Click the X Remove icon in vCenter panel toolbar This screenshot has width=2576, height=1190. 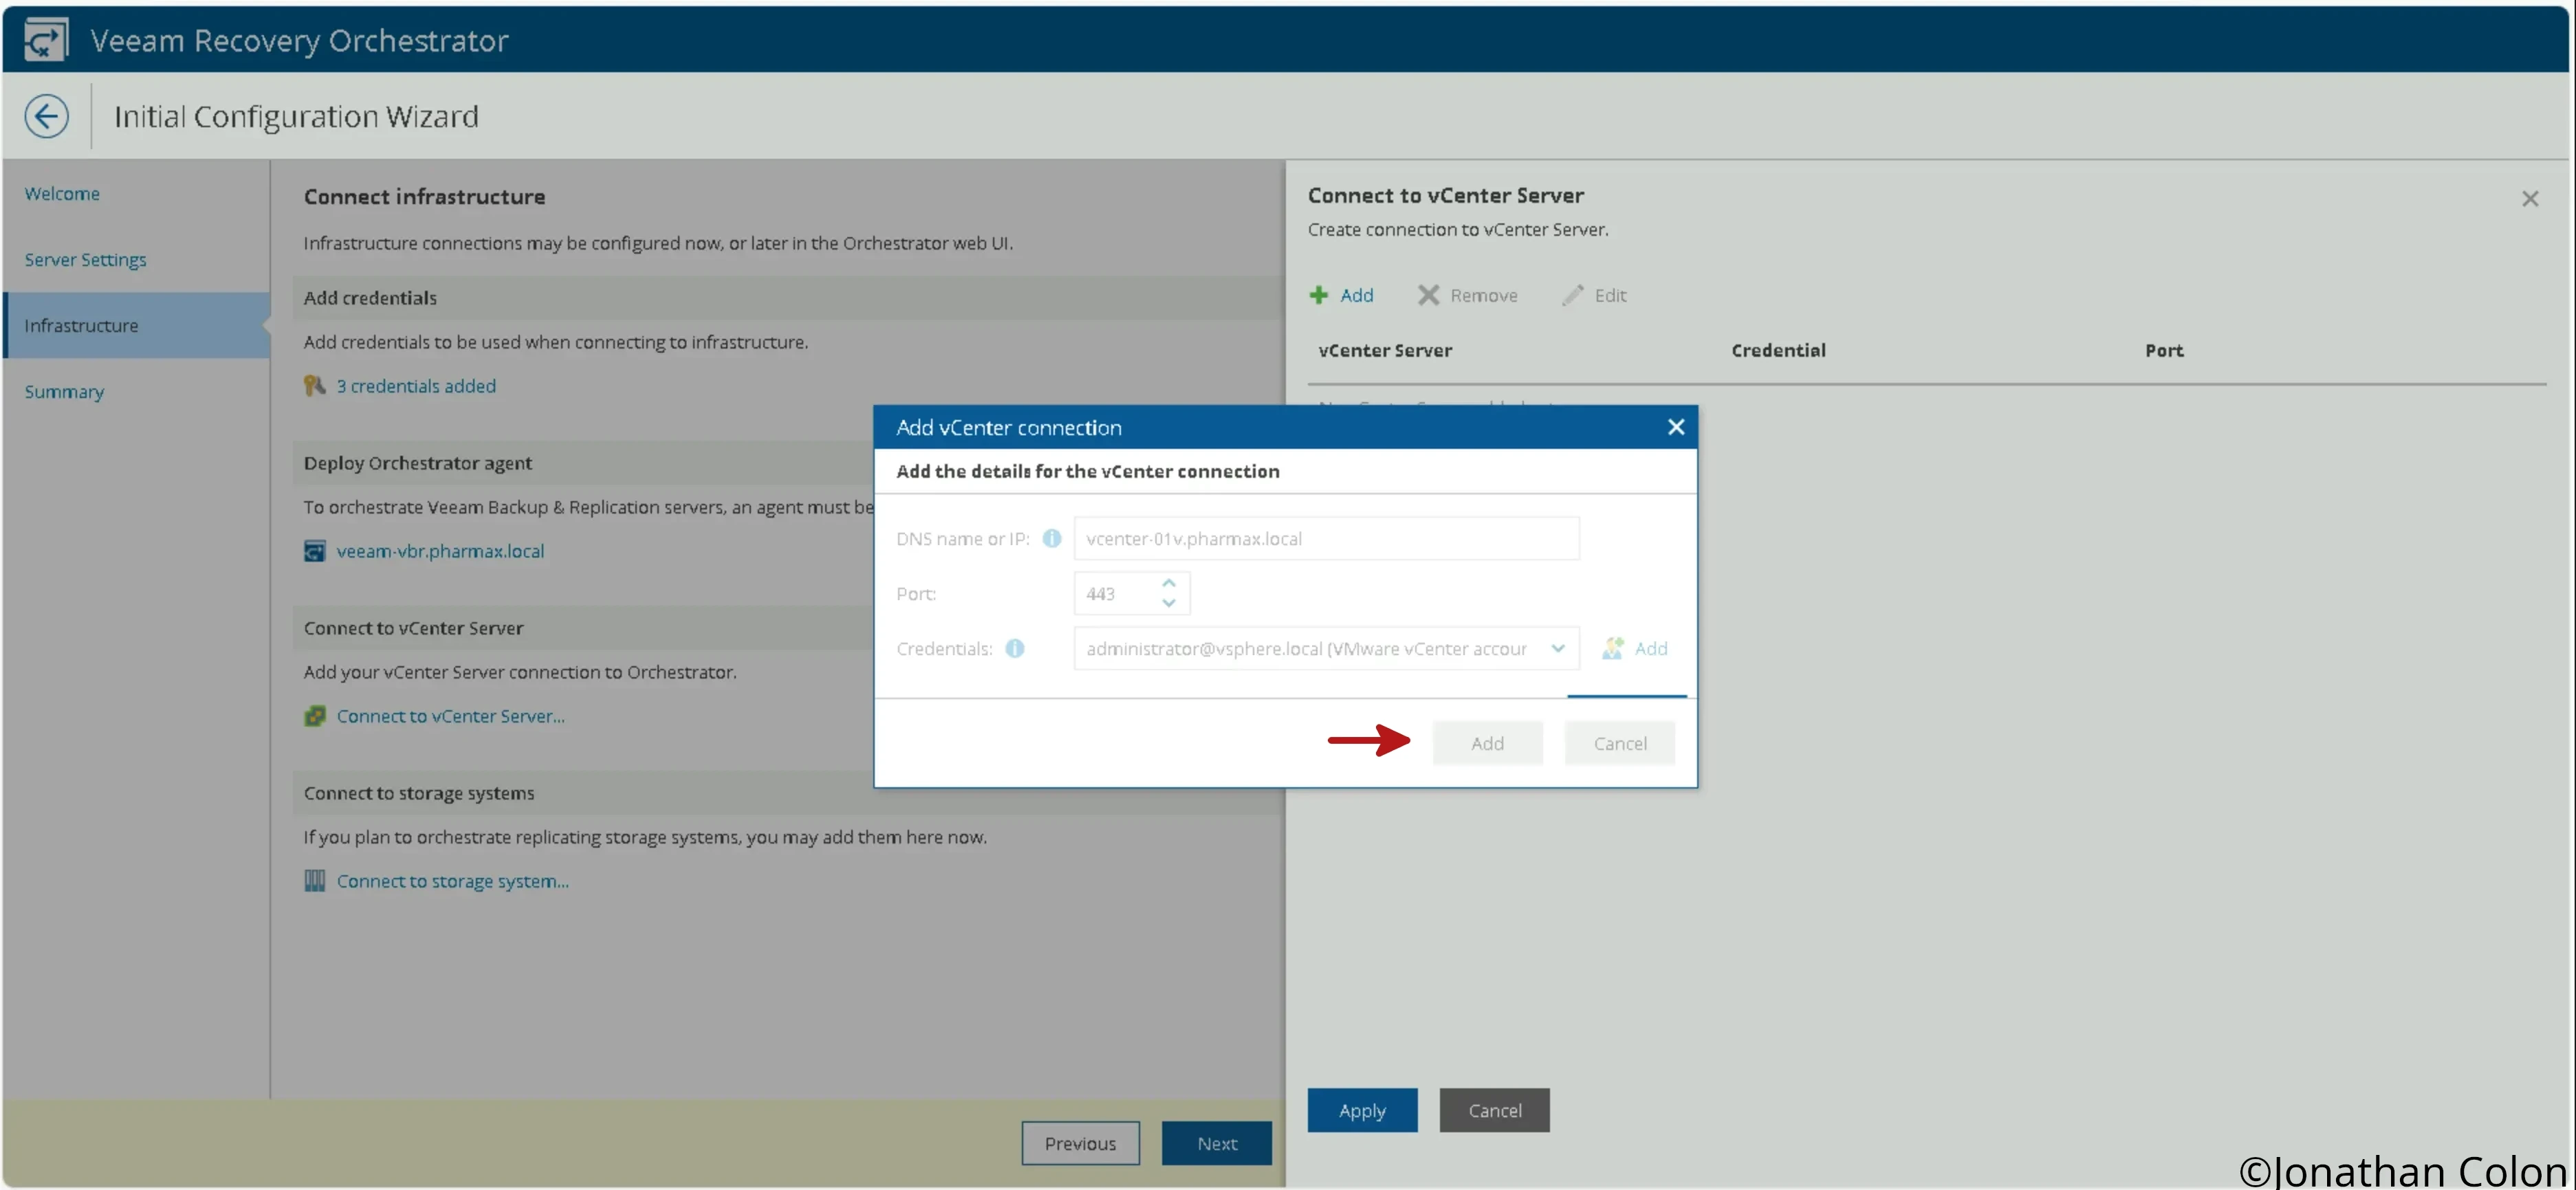point(1428,295)
